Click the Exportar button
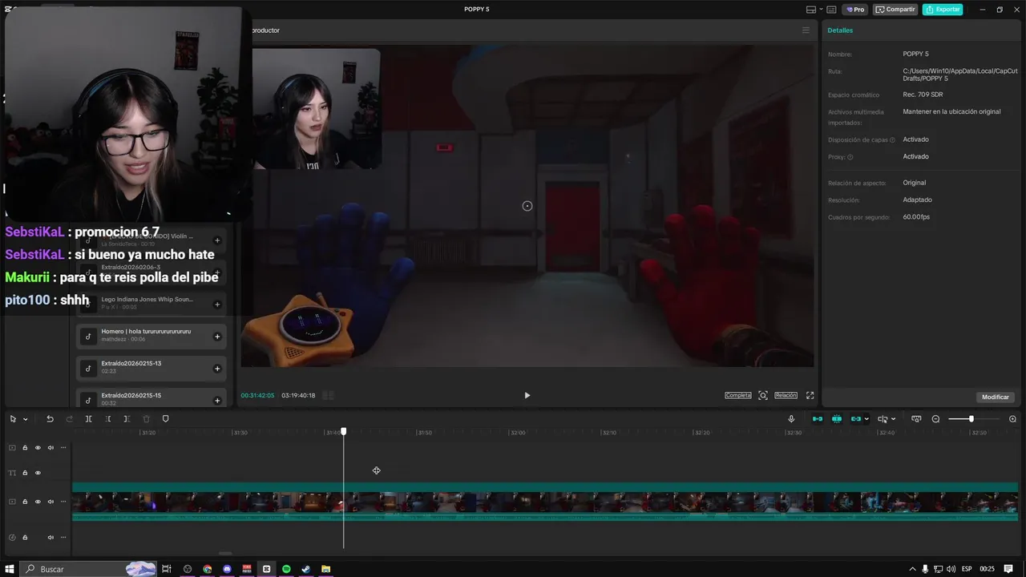 (x=943, y=10)
